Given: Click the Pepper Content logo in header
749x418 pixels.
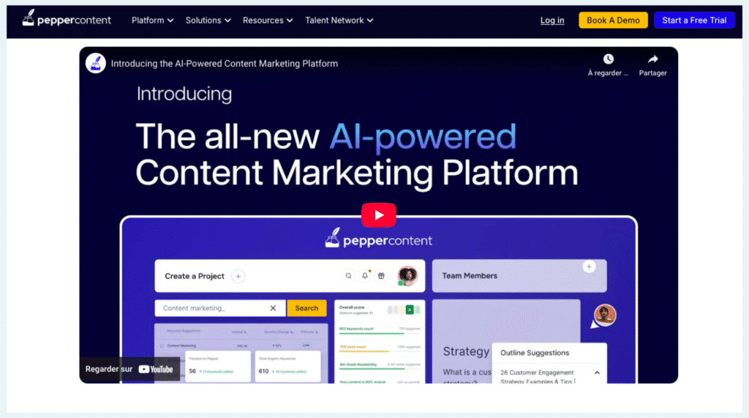Looking at the screenshot, I should [67, 20].
